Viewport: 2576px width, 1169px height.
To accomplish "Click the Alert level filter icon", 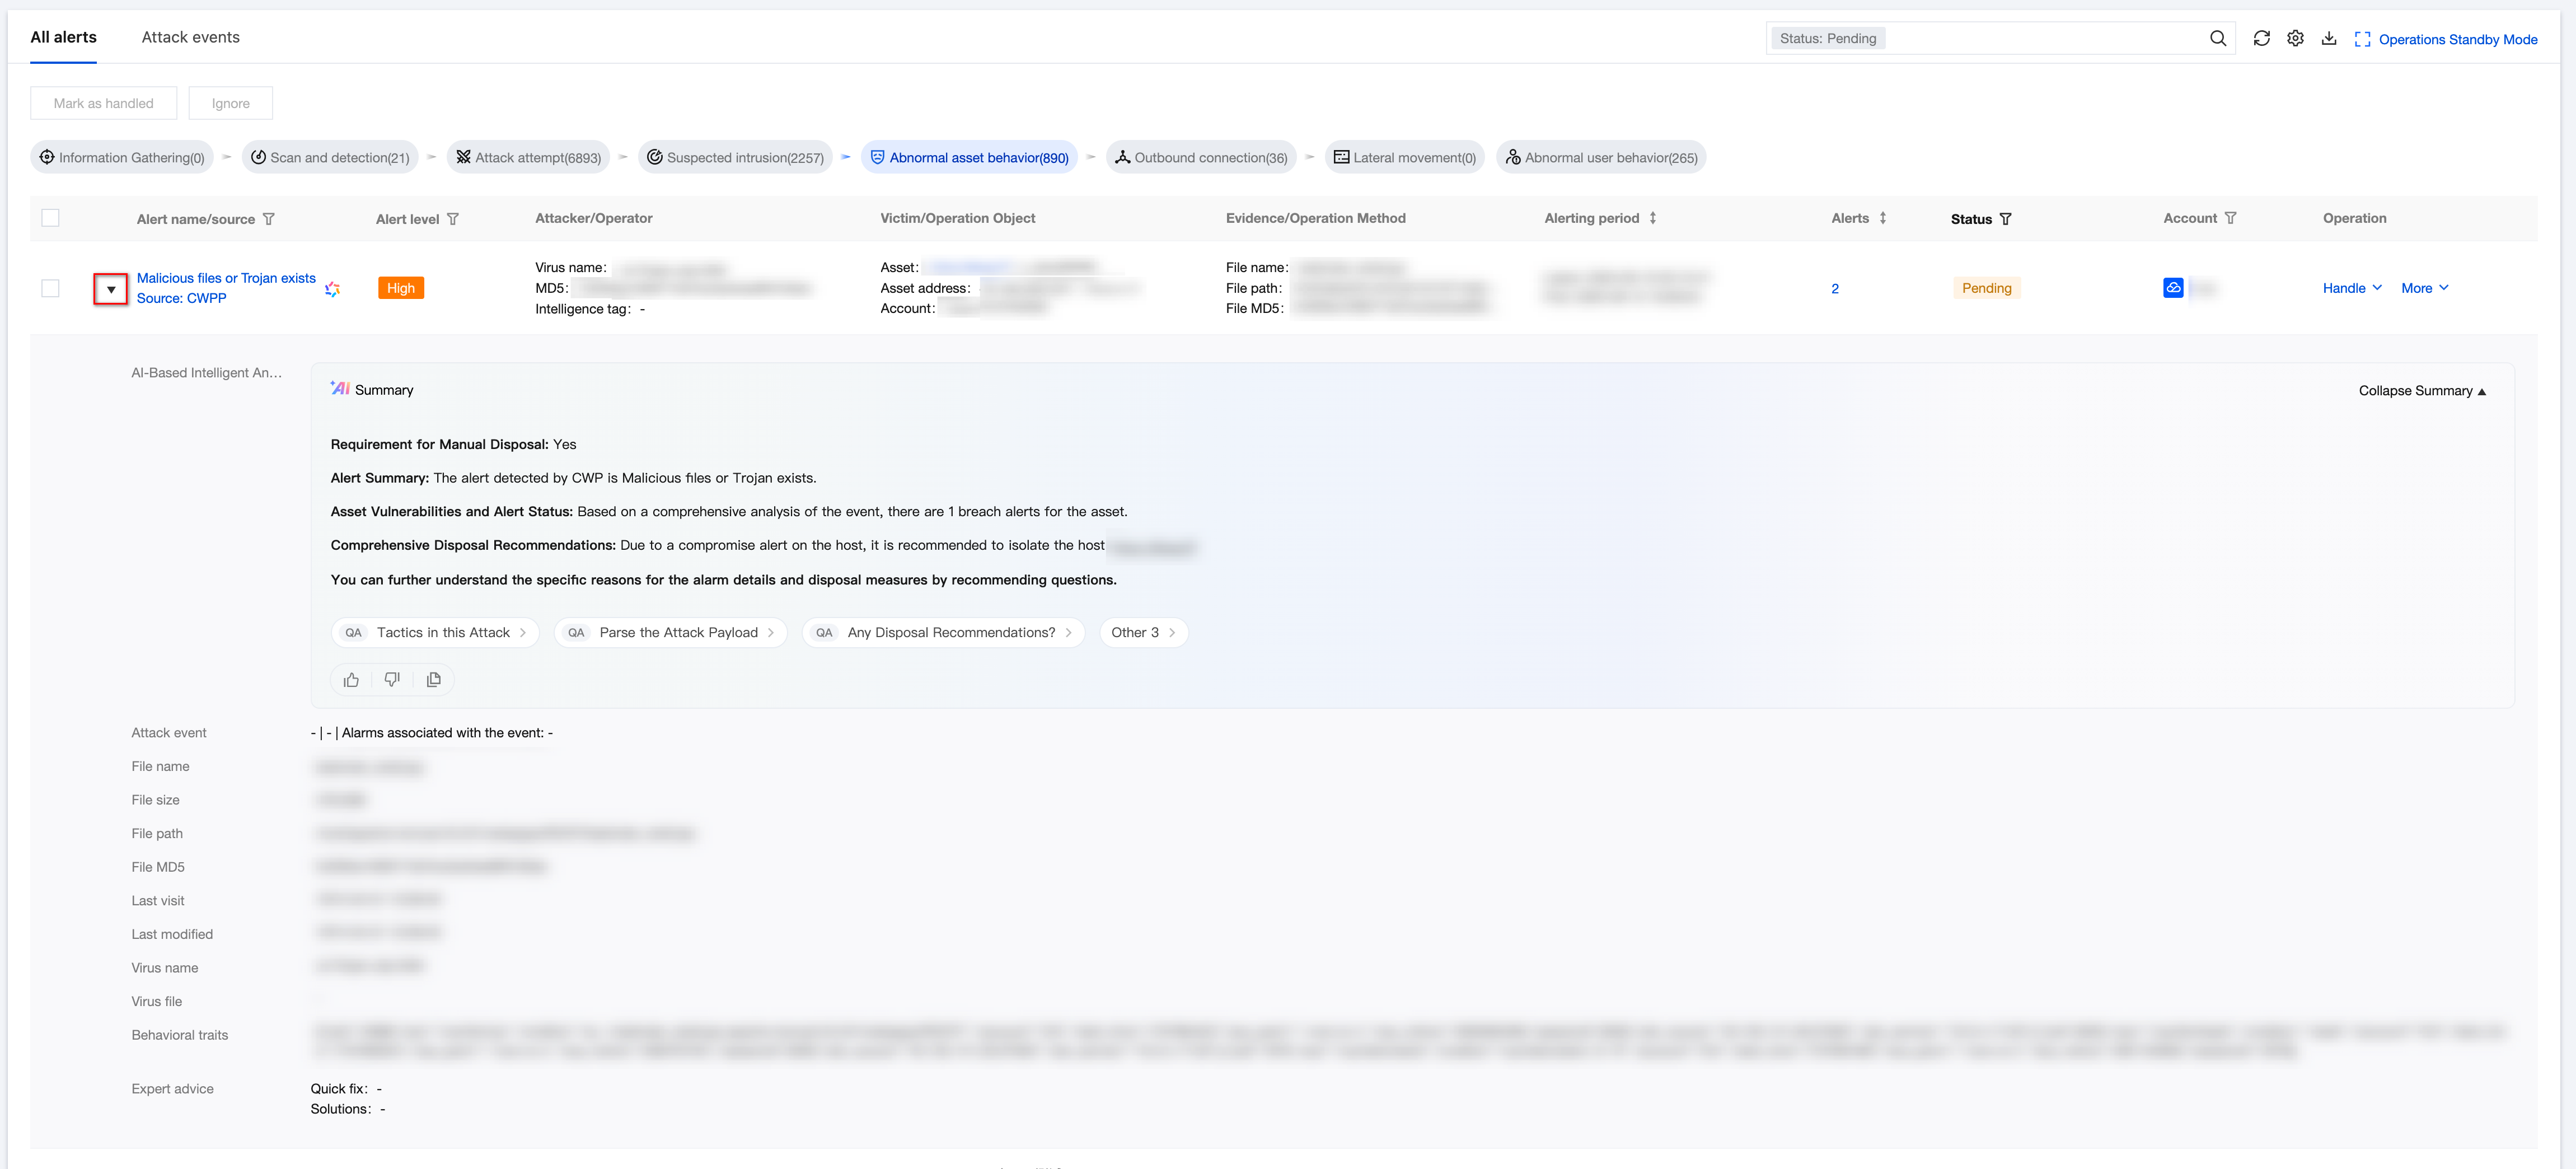I will (453, 219).
